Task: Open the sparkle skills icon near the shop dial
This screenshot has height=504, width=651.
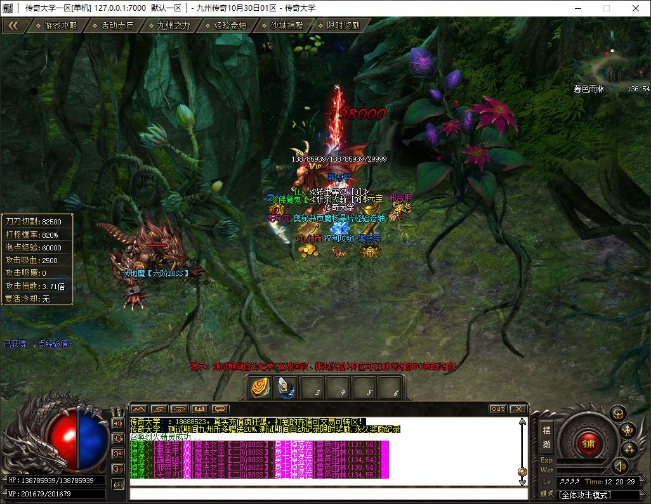Action: click(x=629, y=449)
